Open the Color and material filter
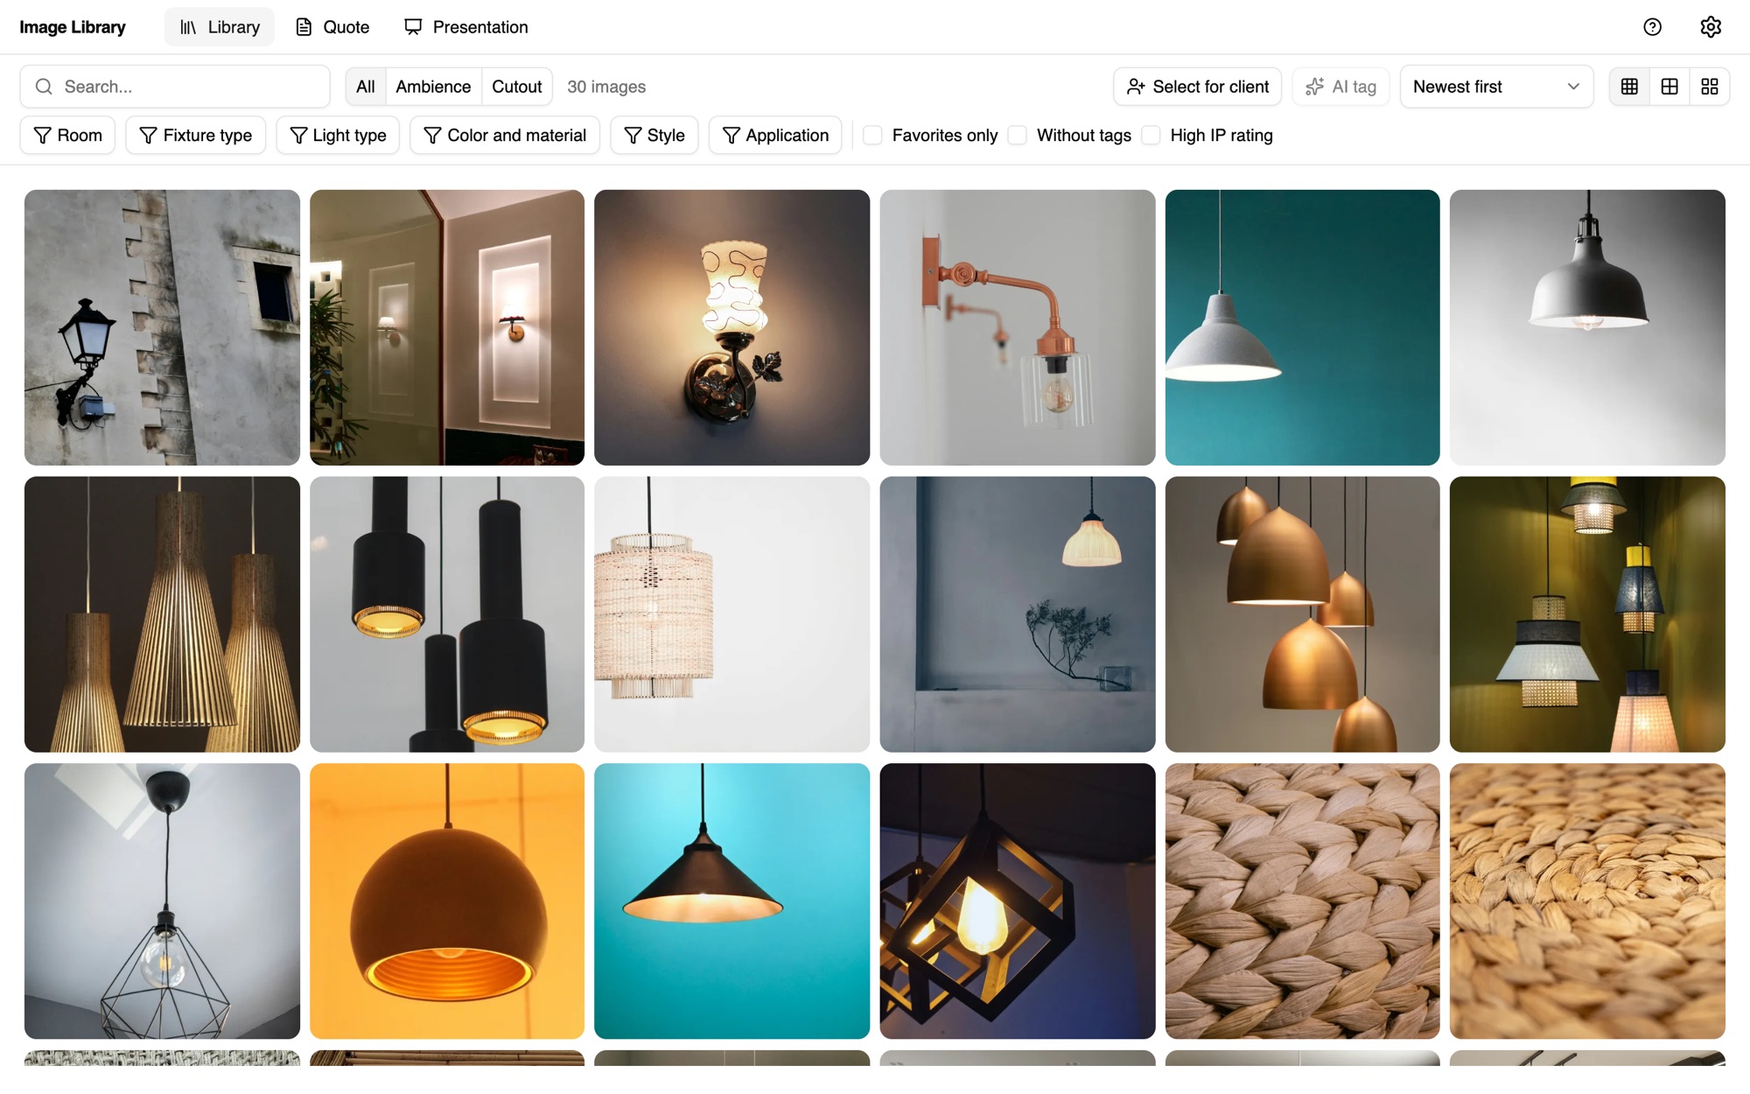Image resolution: width=1750 pixels, height=1094 pixels. pos(505,136)
